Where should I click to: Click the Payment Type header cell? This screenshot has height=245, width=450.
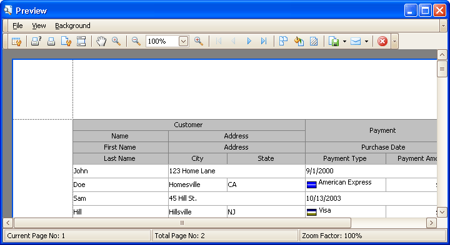pyautogui.click(x=345, y=158)
